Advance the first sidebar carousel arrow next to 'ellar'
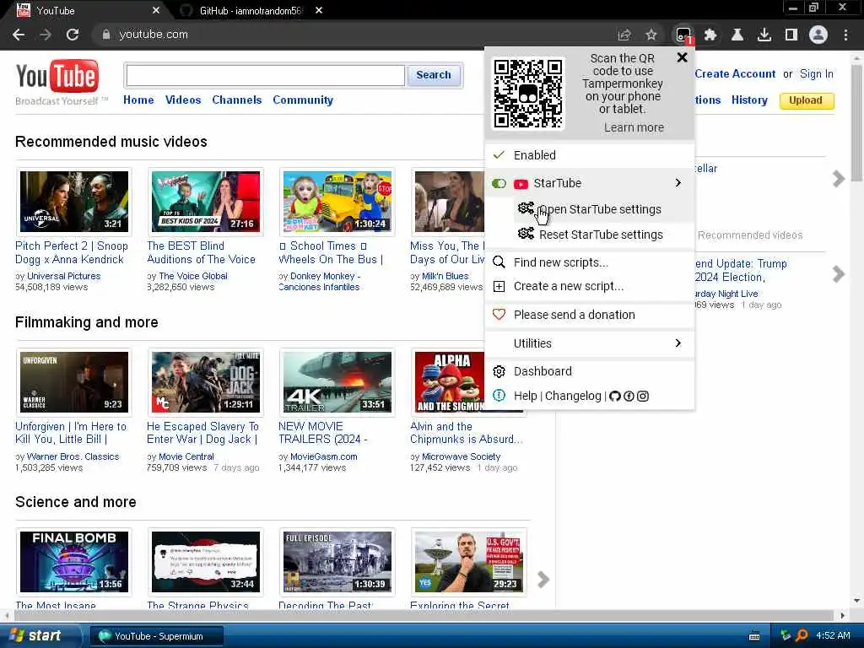864x648 pixels. coord(839,179)
